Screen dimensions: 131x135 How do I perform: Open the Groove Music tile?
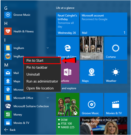pyautogui.click(x=92, y=104)
